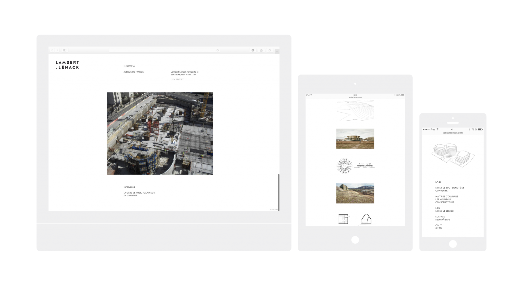Reload the page with the refresh icon

click(x=218, y=50)
